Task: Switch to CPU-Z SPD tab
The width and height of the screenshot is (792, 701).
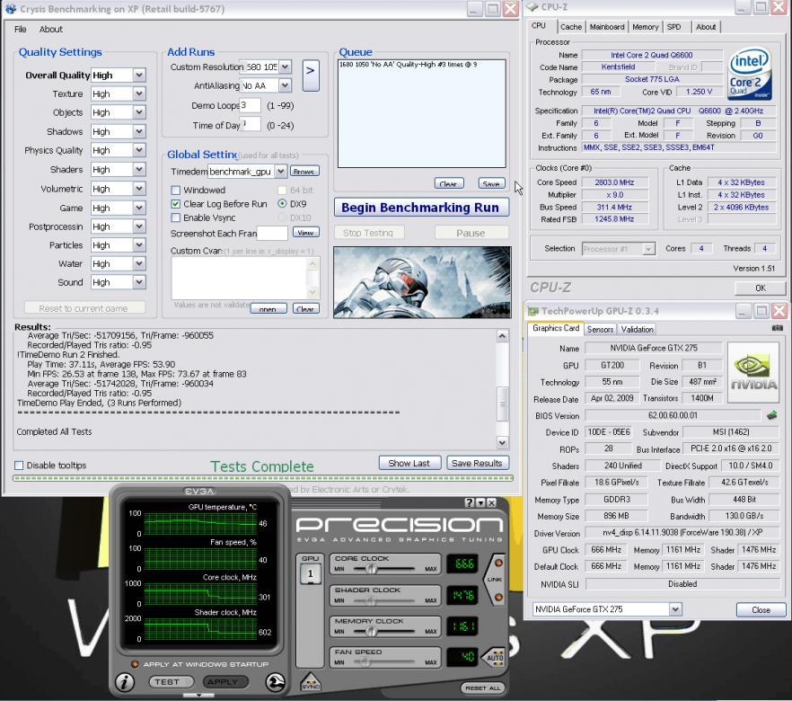Action: pos(673,27)
